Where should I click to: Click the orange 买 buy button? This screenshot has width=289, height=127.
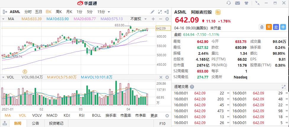[269, 27]
